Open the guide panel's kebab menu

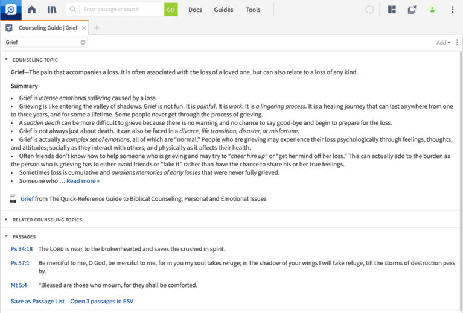(457, 43)
